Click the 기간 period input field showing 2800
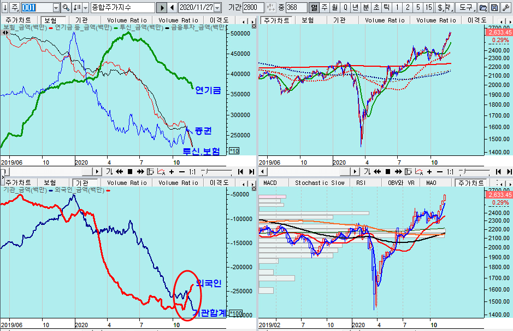Viewport: 513px width, 331px height. (x=253, y=8)
